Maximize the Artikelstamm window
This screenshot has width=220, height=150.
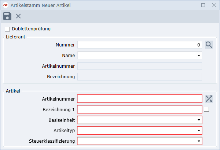point(203,5)
